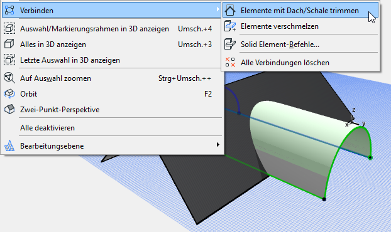Click the Alles in 3D cube icon

[x=9, y=44]
